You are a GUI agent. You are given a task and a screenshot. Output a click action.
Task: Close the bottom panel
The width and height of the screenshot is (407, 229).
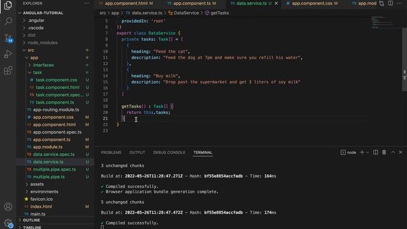point(401,153)
